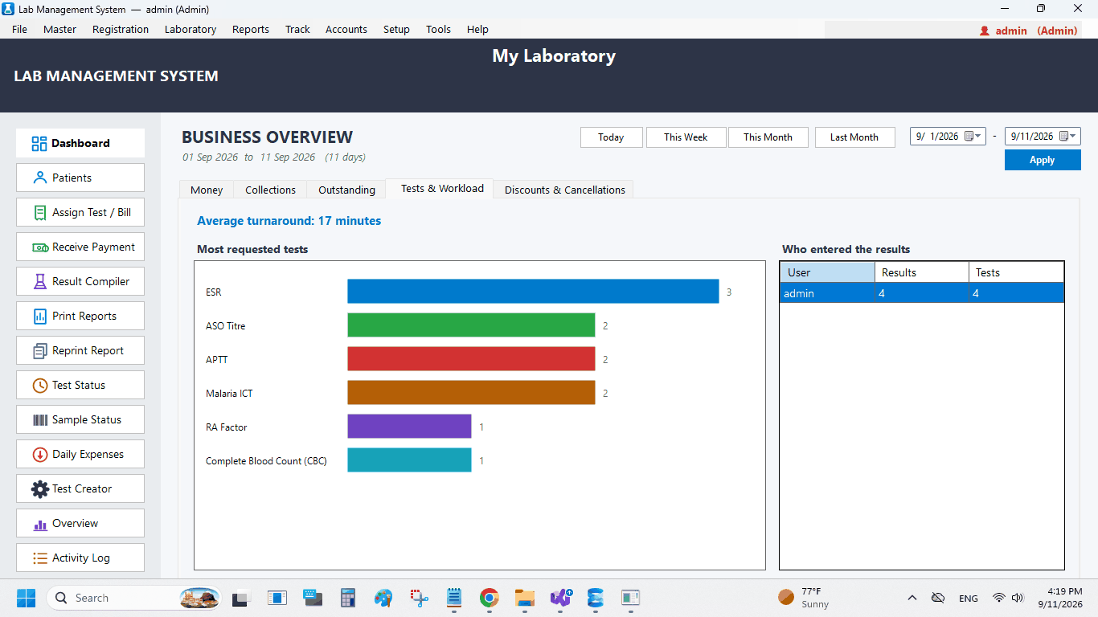Go to Patients in the sidebar

coord(80,178)
